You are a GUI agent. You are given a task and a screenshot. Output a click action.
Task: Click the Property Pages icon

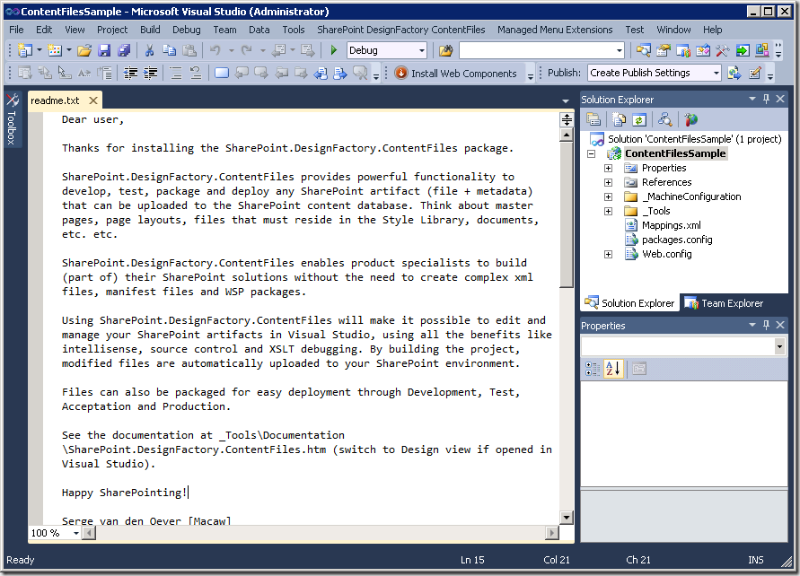coord(639,369)
